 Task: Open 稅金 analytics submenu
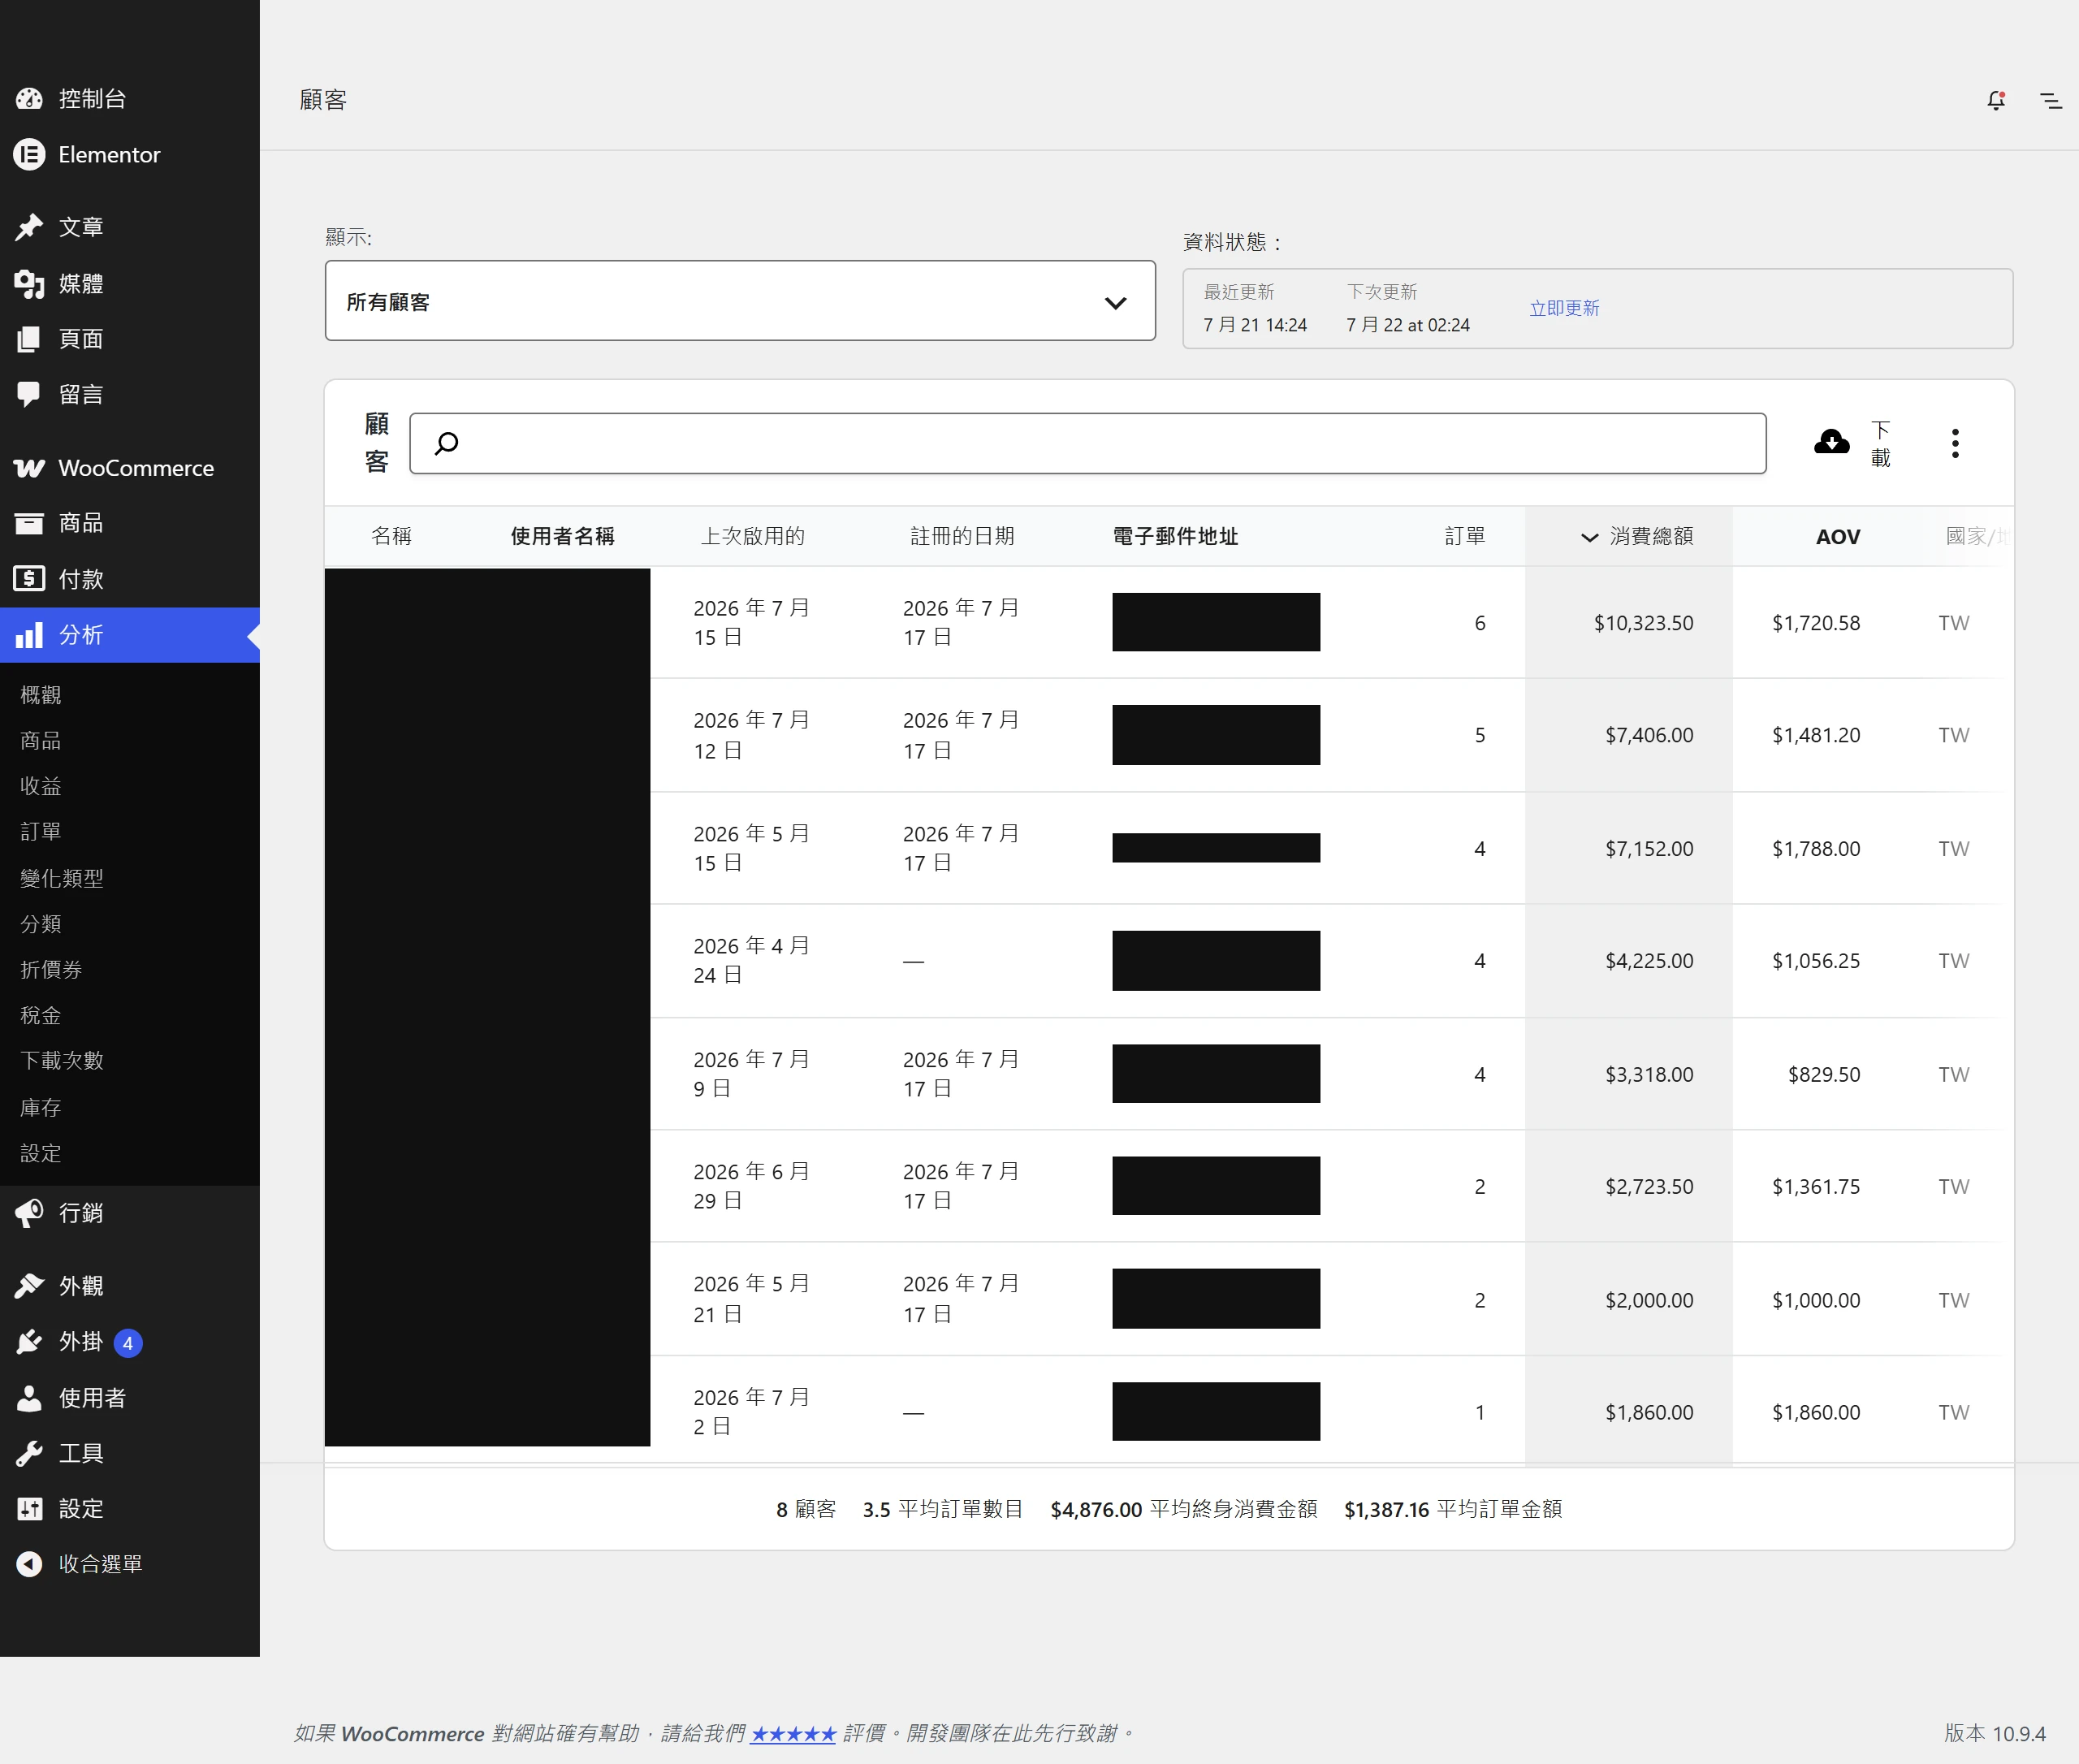coord(41,1015)
